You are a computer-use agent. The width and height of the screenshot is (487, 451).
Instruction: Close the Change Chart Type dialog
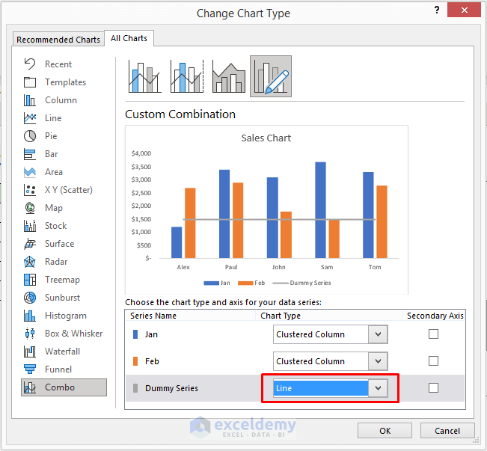pyautogui.click(x=465, y=10)
